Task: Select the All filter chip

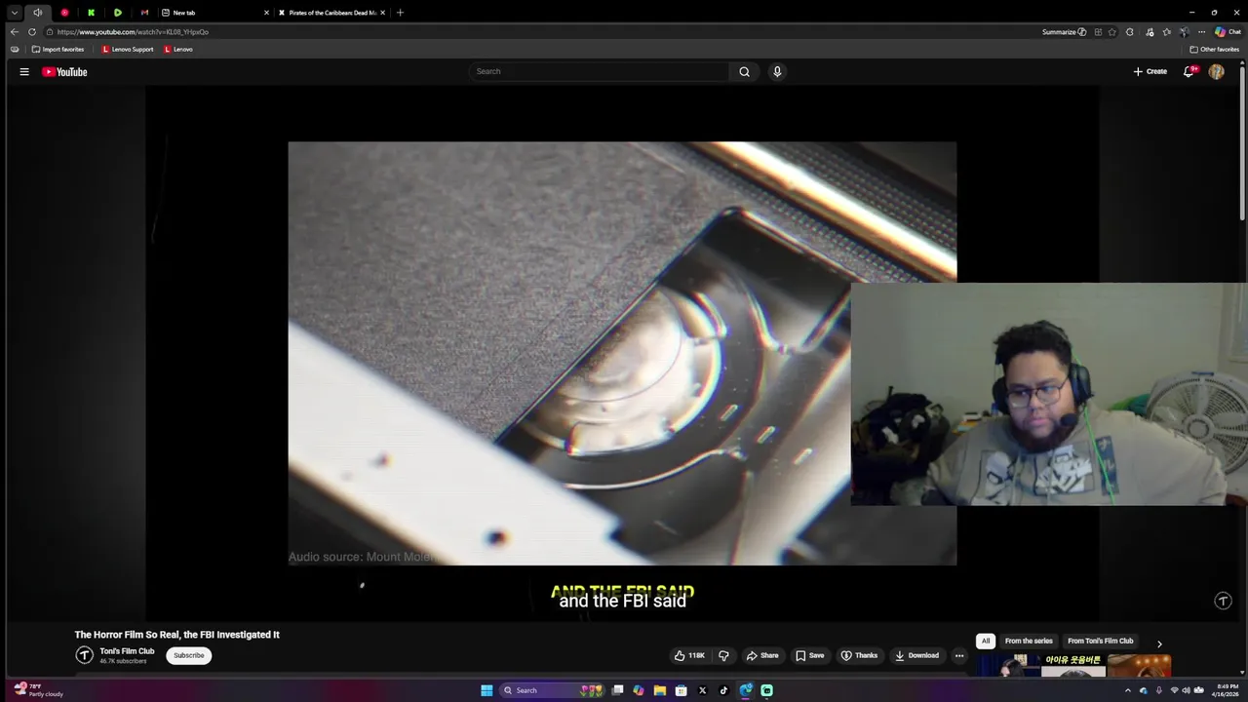Action: (986, 641)
